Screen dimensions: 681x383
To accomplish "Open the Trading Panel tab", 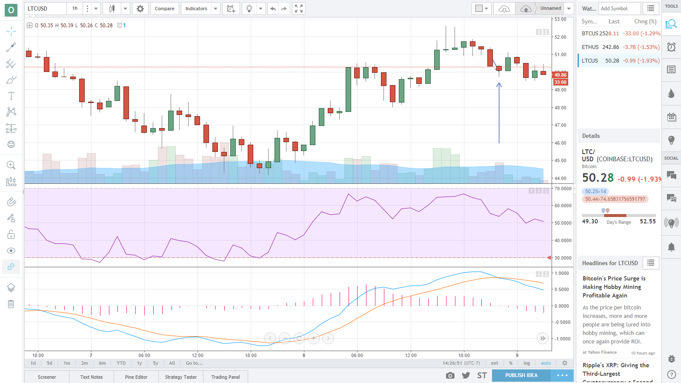I will (226, 377).
